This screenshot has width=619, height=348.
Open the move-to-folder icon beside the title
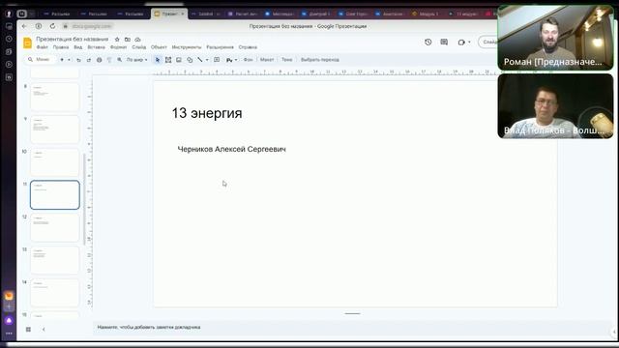(x=127, y=40)
